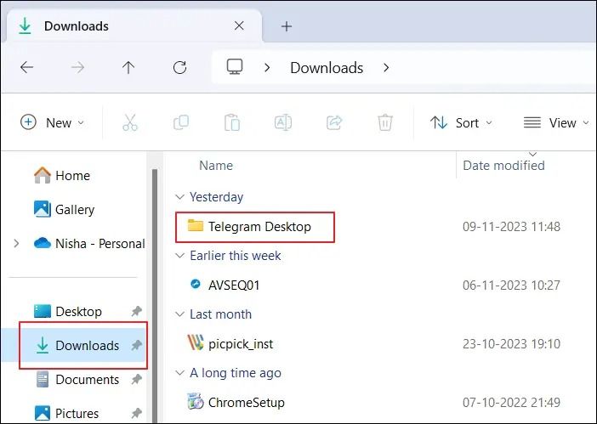
Task: Click the Cut scissors icon in toolbar
Action: tap(129, 122)
